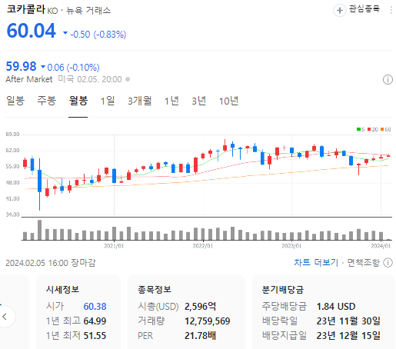This screenshot has height=349, width=396.
Task: Click the volume value 12,759,569
Action: [x=208, y=321]
